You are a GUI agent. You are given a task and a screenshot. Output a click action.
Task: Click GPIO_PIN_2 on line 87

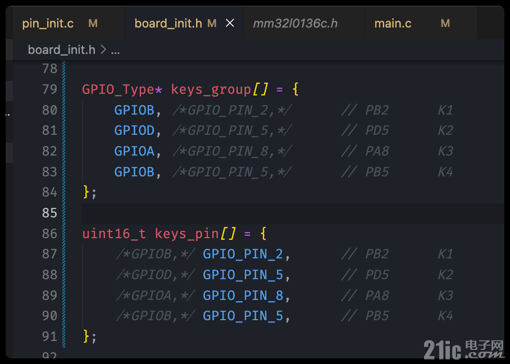(x=243, y=254)
